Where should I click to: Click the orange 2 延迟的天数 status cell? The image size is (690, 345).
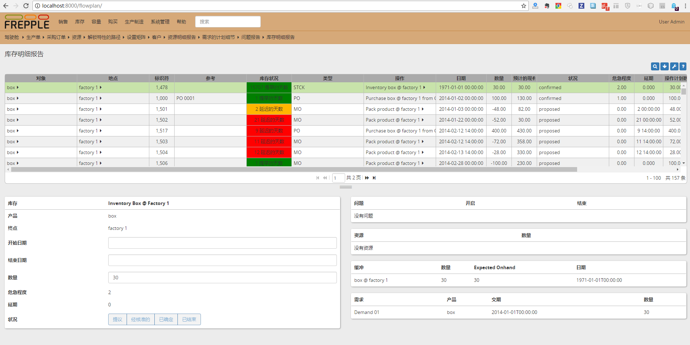(x=269, y=109)
